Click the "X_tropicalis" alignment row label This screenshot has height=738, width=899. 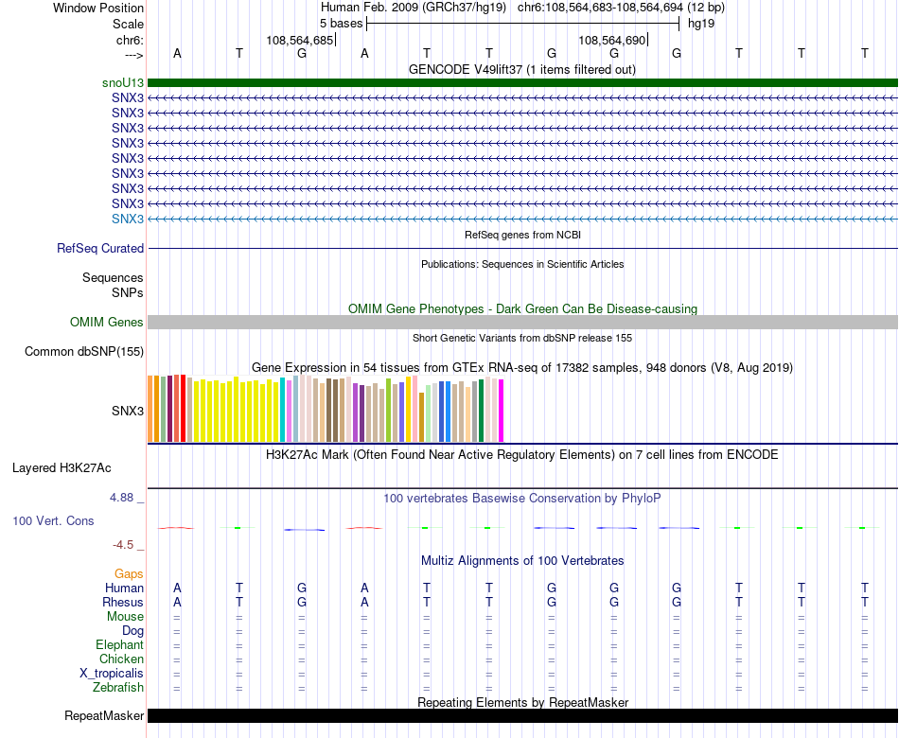tap(112, 674)
